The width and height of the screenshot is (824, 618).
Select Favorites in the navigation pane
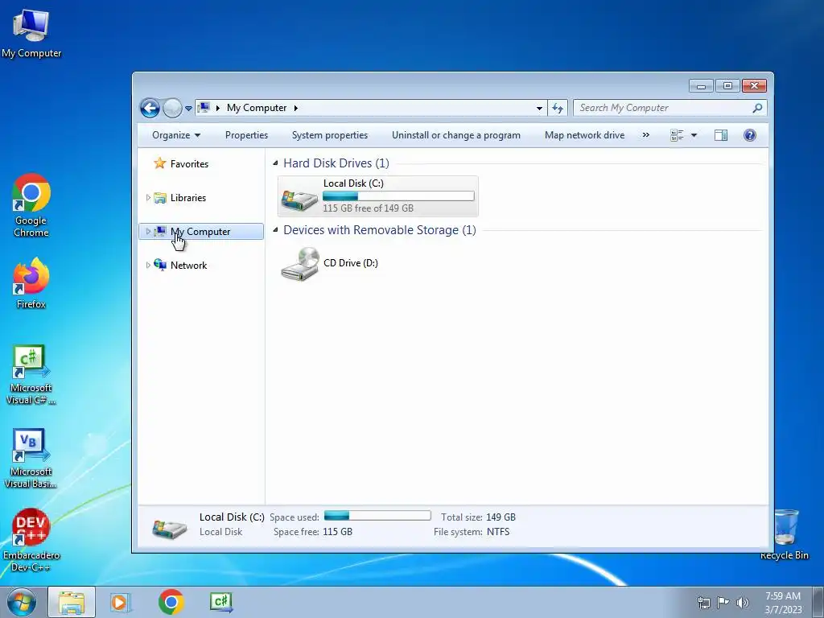[189, 164]
